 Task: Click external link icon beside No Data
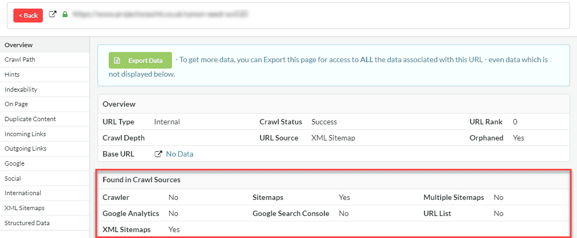[158, 154]
